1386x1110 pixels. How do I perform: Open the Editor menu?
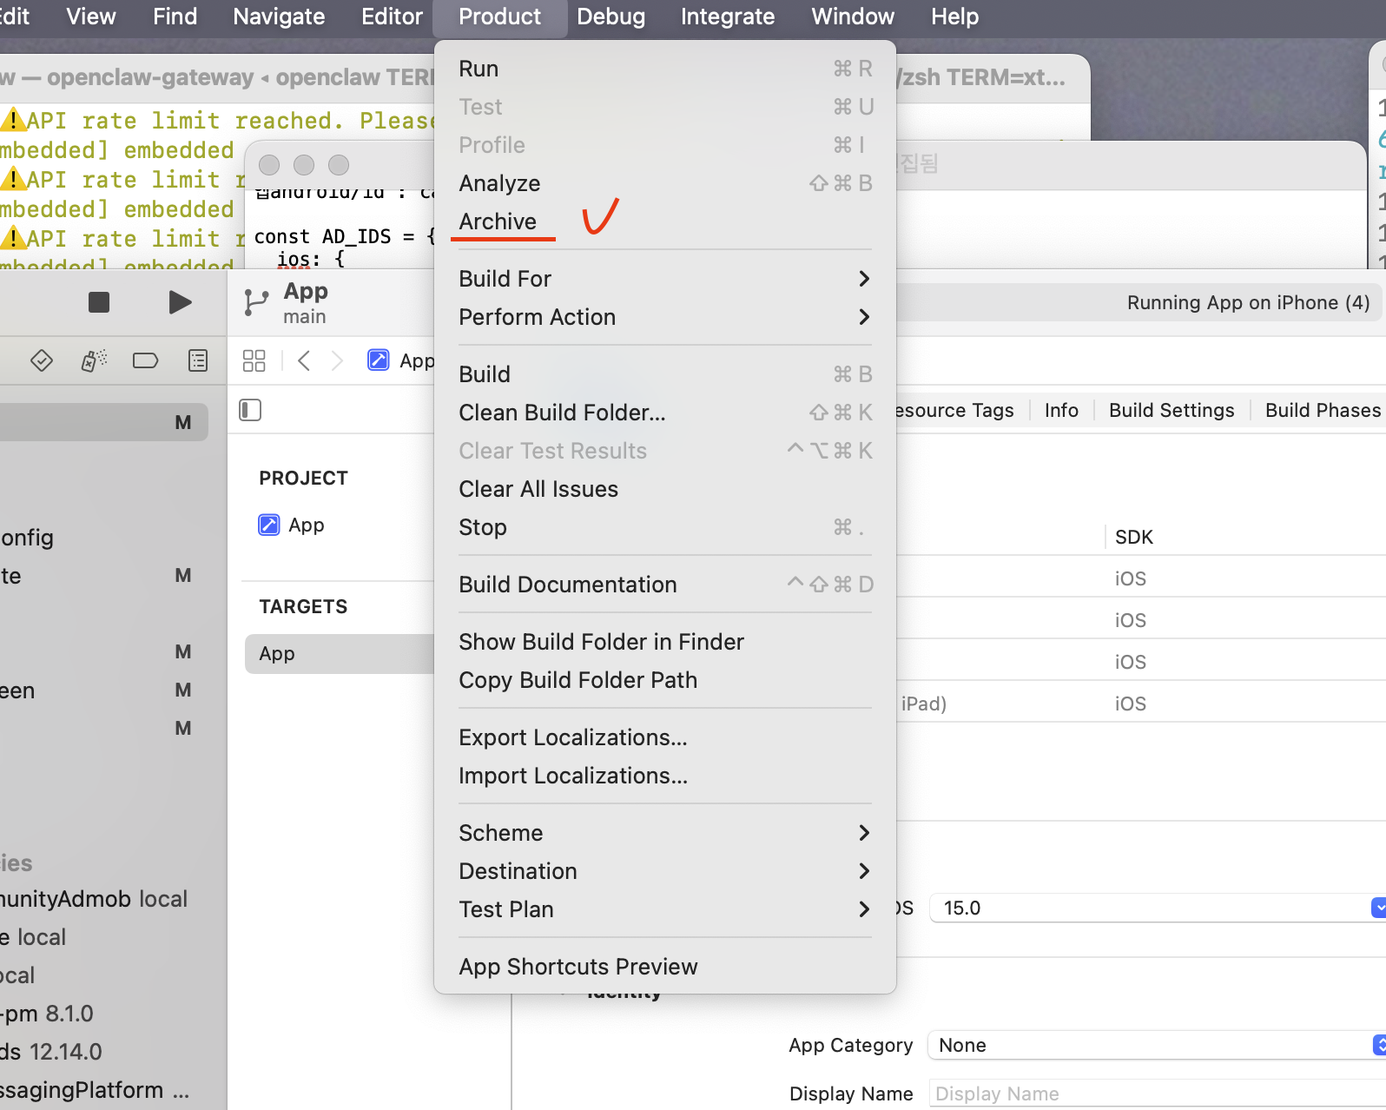coord(393,17)
